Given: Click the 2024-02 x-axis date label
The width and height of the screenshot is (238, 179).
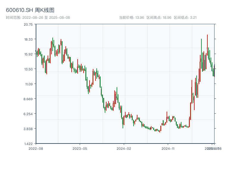Looking at the screenshot, I should [x=124, y=148].
